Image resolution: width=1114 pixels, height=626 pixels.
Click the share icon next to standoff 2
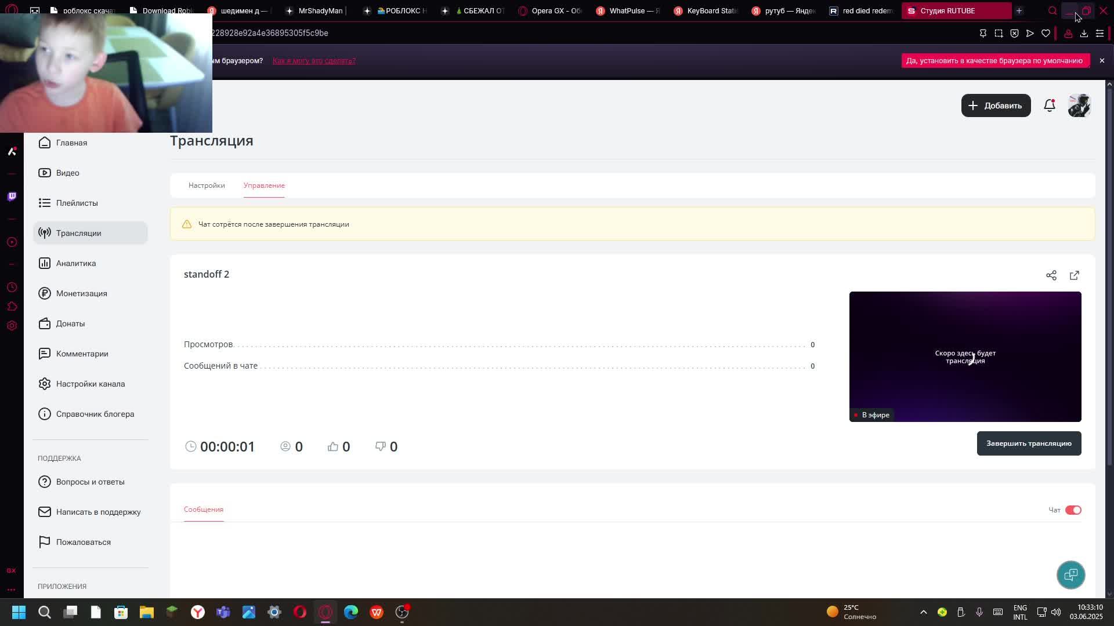(1051, 275)
